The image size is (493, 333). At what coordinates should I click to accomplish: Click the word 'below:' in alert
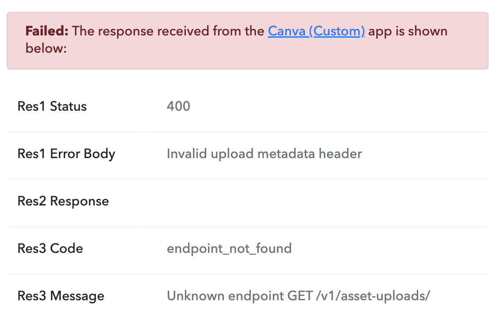click(46, 47)
